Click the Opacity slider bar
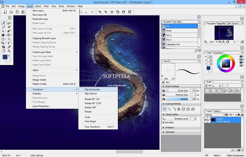This screenshot has width=246, height=157. pos(177,99)
